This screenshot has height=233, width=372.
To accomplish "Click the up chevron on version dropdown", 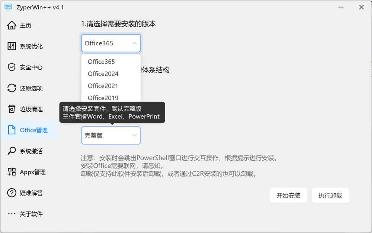I will pyautogui.click(x=135, y=43).
